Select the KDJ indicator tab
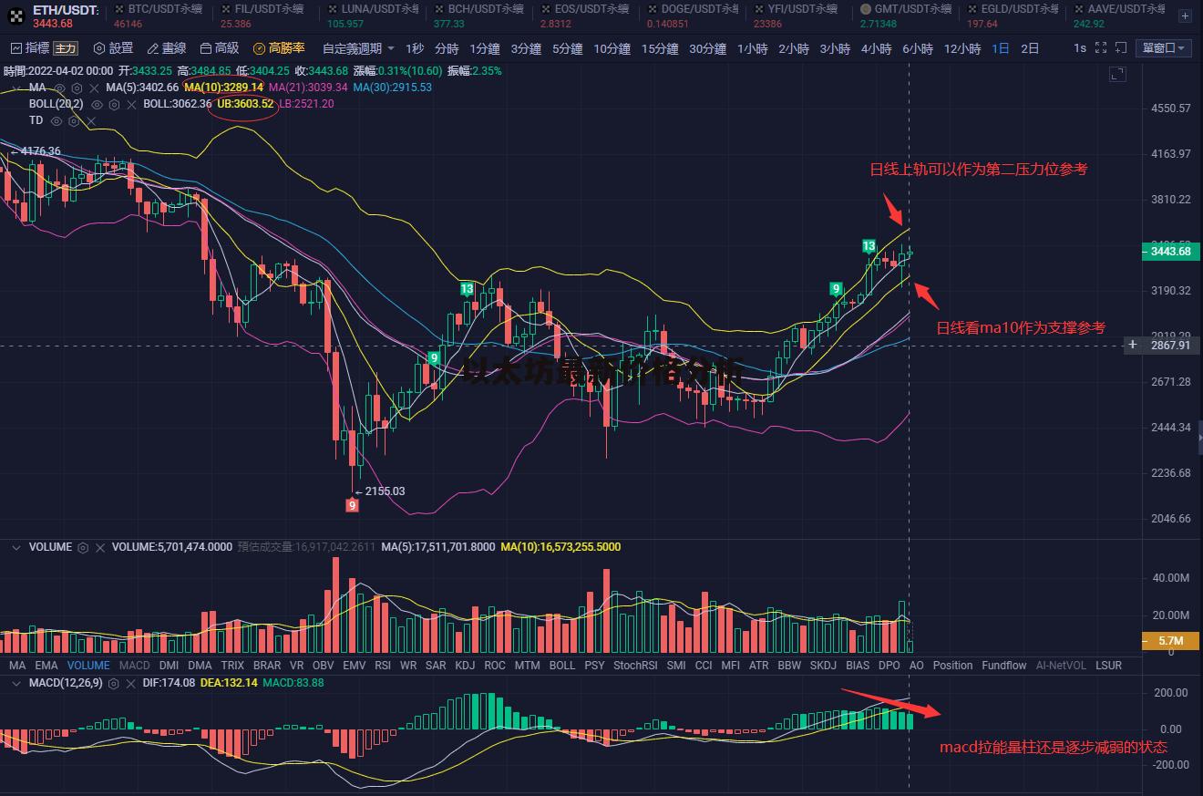1203x796 pixels. point(465,666)
